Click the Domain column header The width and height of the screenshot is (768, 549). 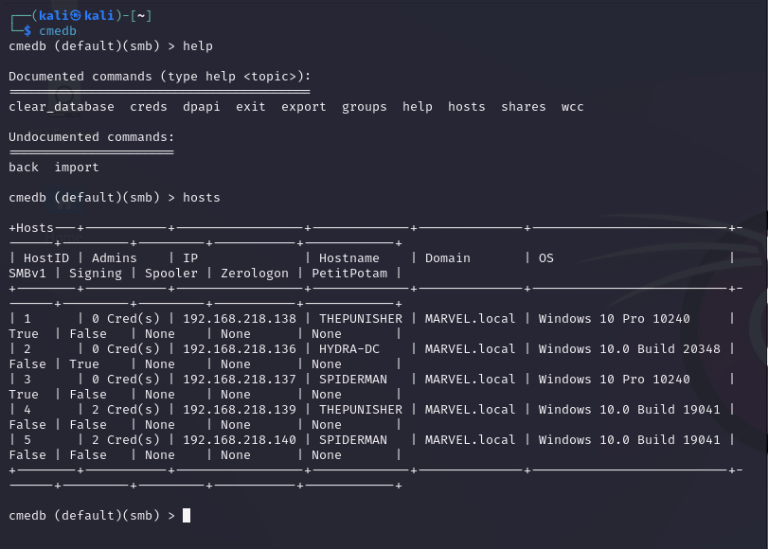coord(447,258)
